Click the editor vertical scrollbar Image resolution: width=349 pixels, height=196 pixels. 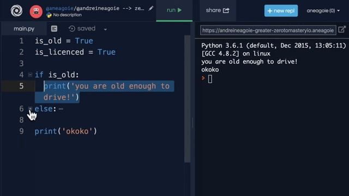(187, 99)
